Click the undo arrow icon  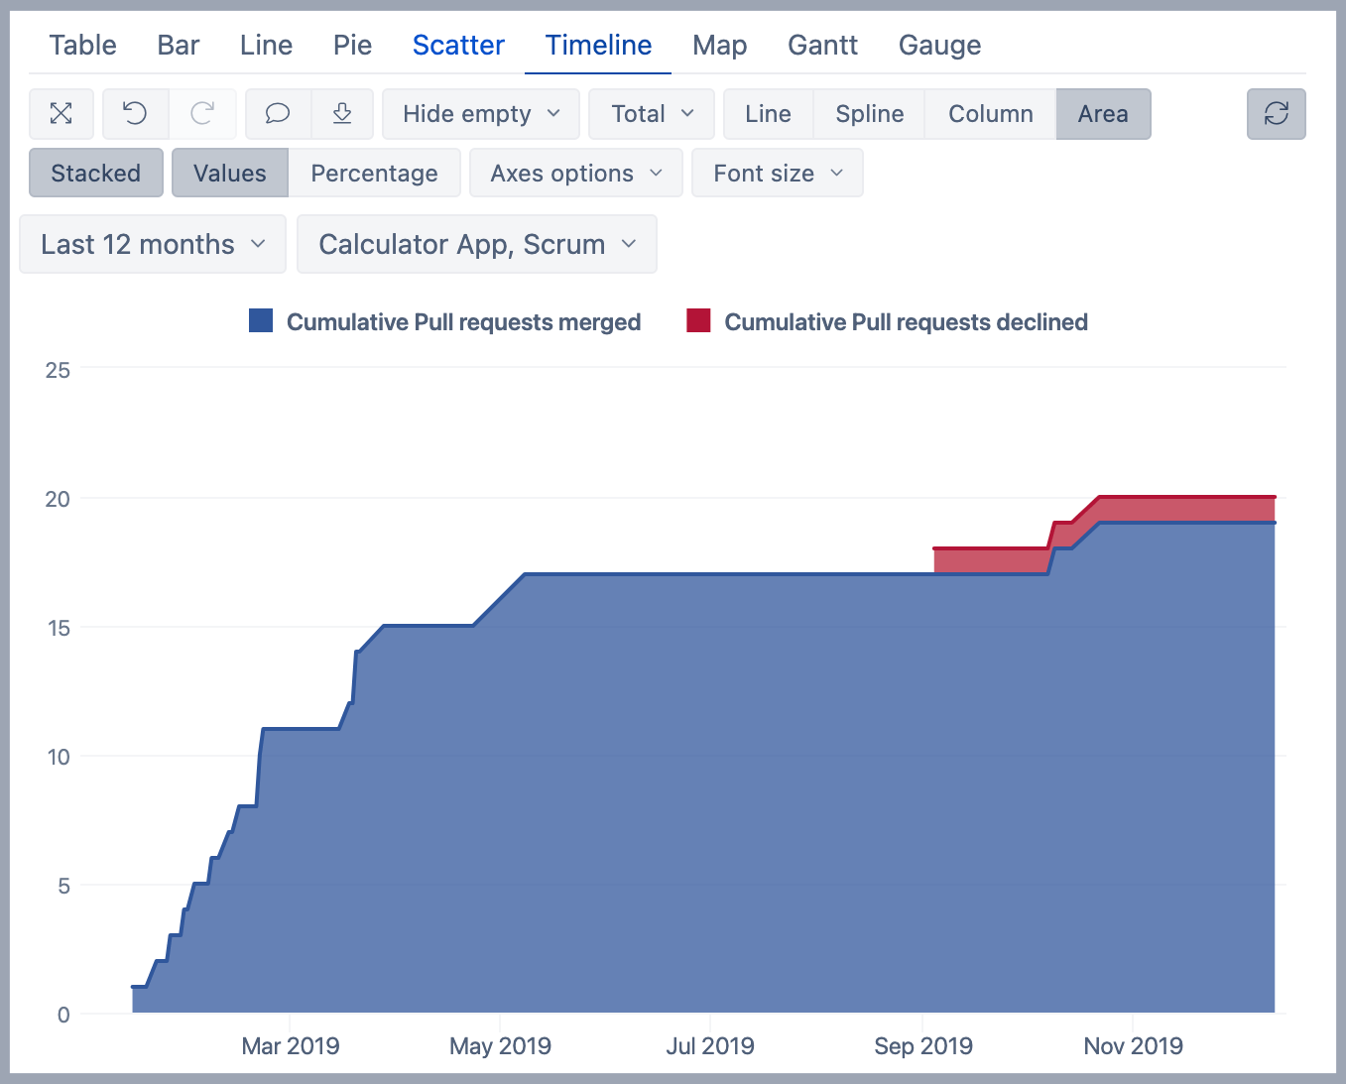(x=136, y=114)
